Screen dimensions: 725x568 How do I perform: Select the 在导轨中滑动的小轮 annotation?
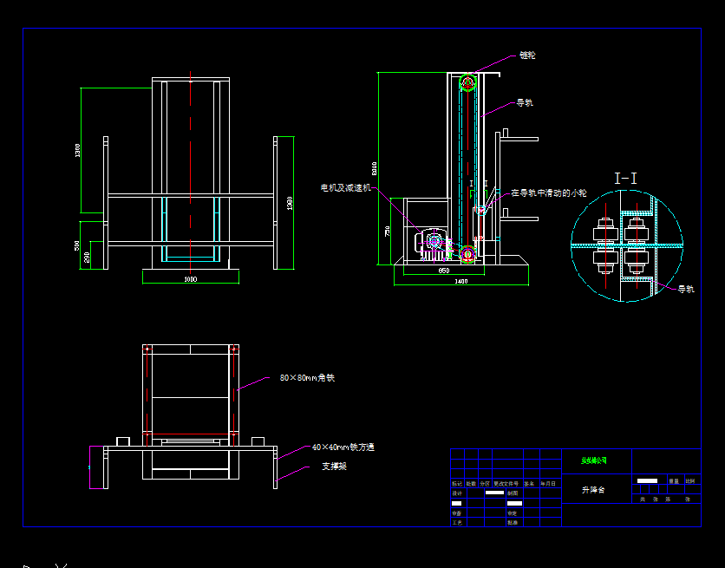click(x=549, y=193)
